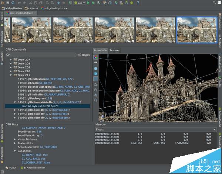222x174 pixels.
Task: Expand the Draw 209 node
Action: tap(11, 67)
